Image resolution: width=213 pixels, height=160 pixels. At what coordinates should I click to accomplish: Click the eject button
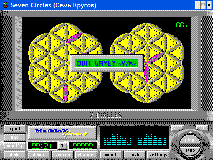pyautogui.click(x=15, y=129)
